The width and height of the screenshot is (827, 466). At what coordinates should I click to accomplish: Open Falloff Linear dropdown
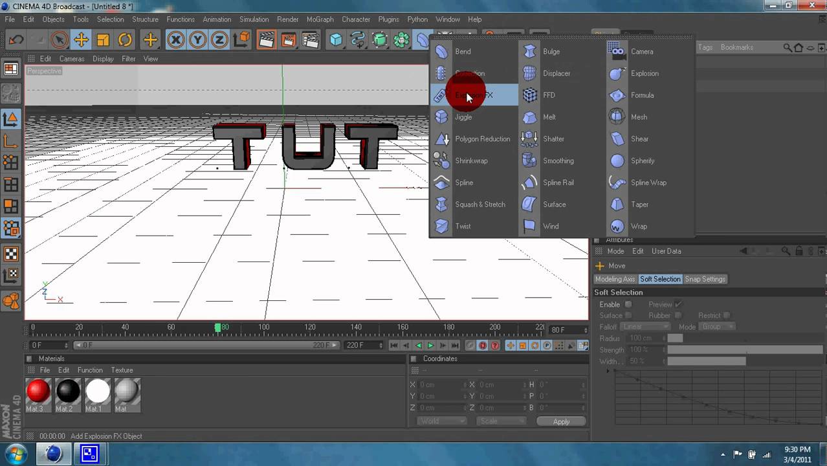pos(645,327)
